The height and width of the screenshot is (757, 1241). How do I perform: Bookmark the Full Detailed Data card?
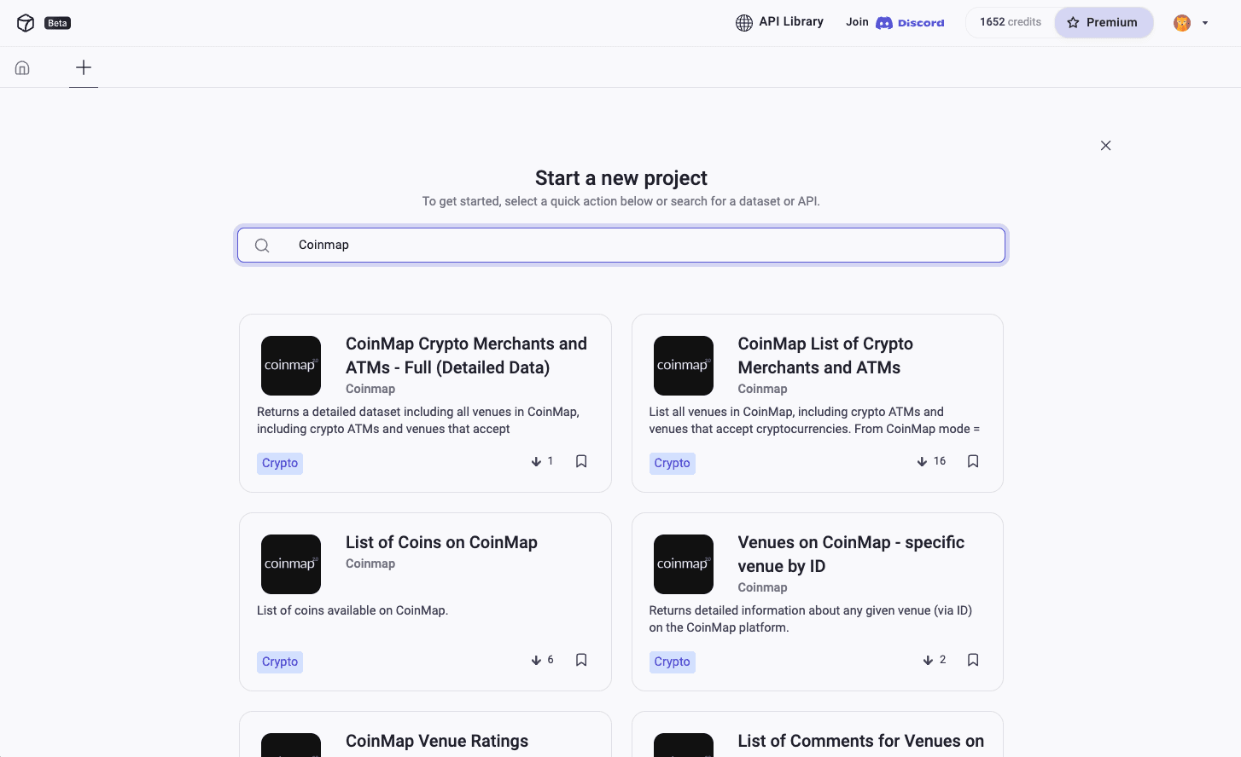[581, 461]
